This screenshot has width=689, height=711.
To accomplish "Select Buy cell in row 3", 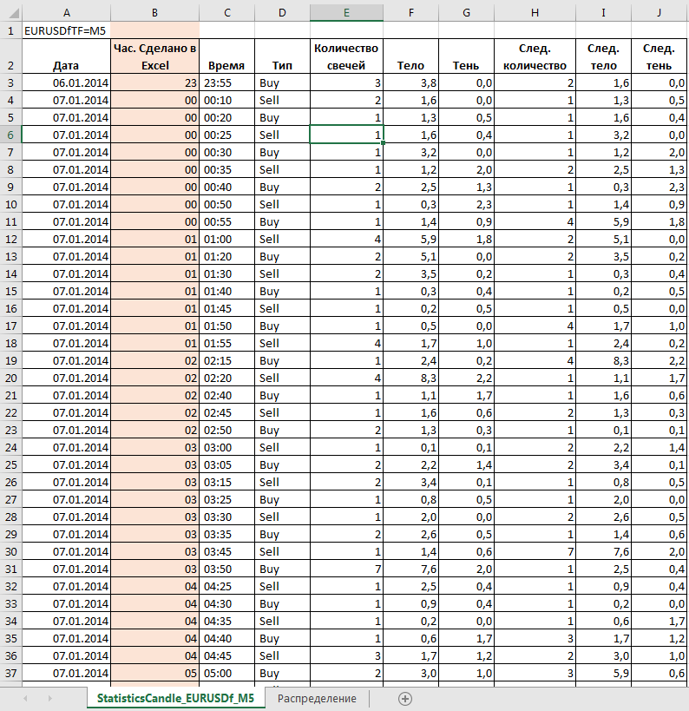I will (x=282, y=82).
